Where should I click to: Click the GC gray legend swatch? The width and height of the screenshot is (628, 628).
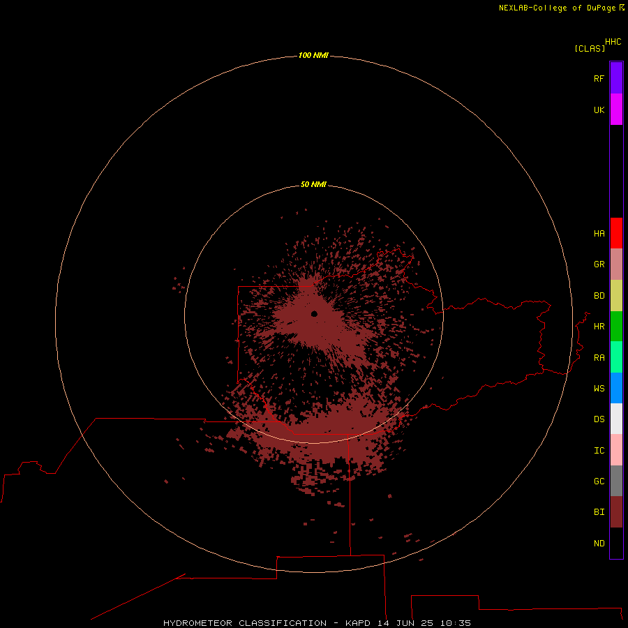tap(616, 481)
